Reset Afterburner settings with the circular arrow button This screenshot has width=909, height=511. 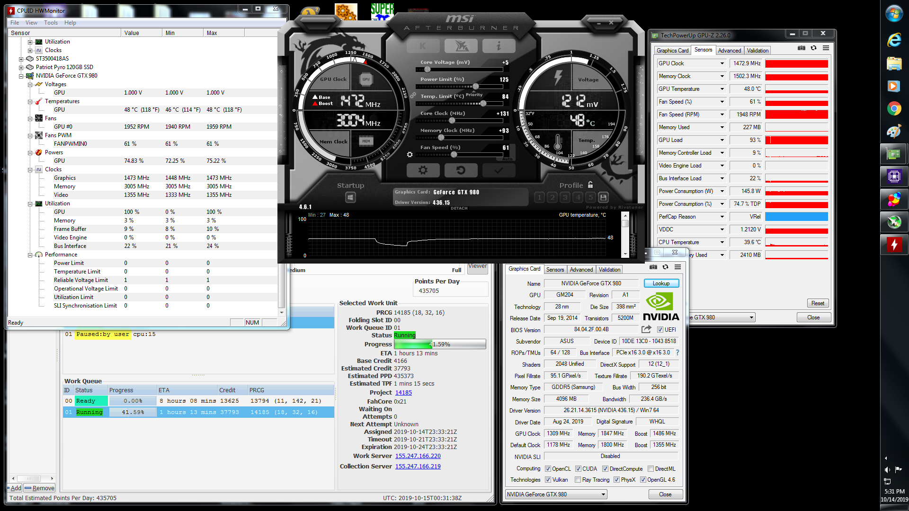point(461,170)
